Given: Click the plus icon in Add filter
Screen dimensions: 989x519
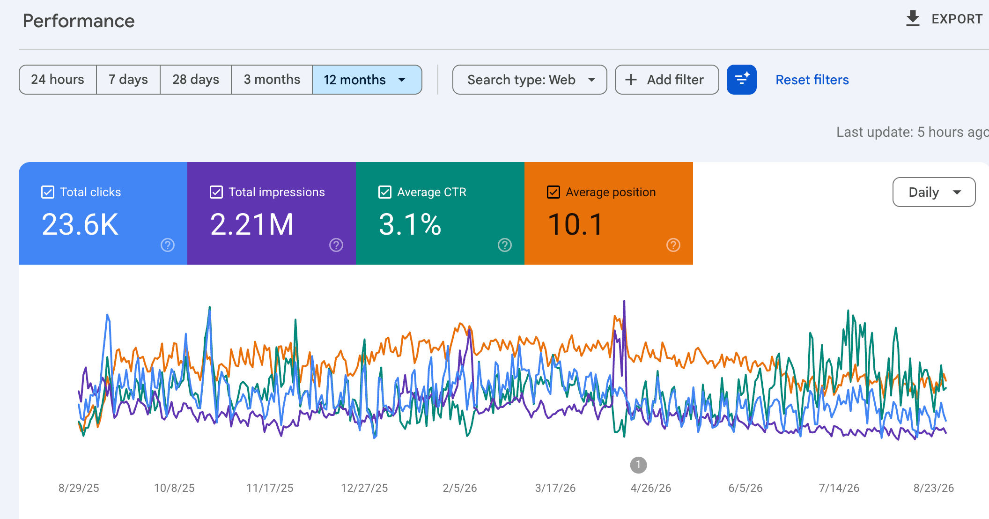Looking at the screenshot, I should point(631,80).
